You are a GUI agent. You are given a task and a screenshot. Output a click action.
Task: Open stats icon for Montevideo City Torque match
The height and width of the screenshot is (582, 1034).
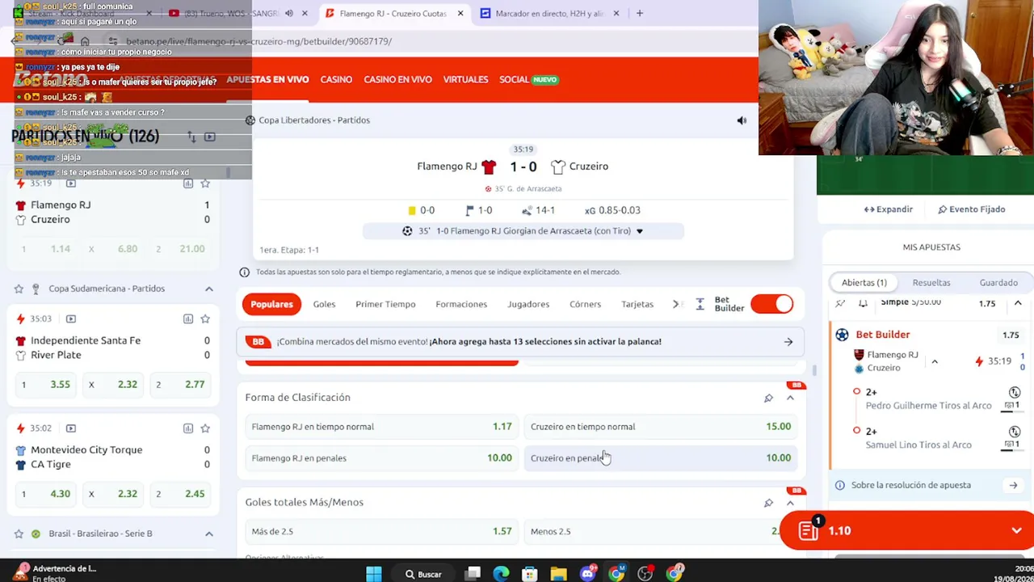click(x=188, y=428)
